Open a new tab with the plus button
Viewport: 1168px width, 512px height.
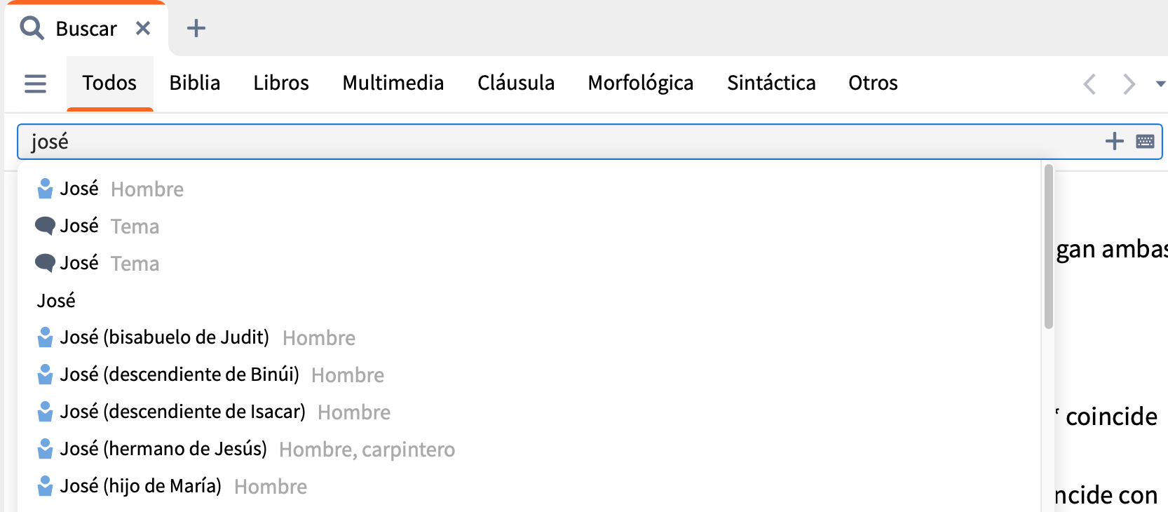196,28
